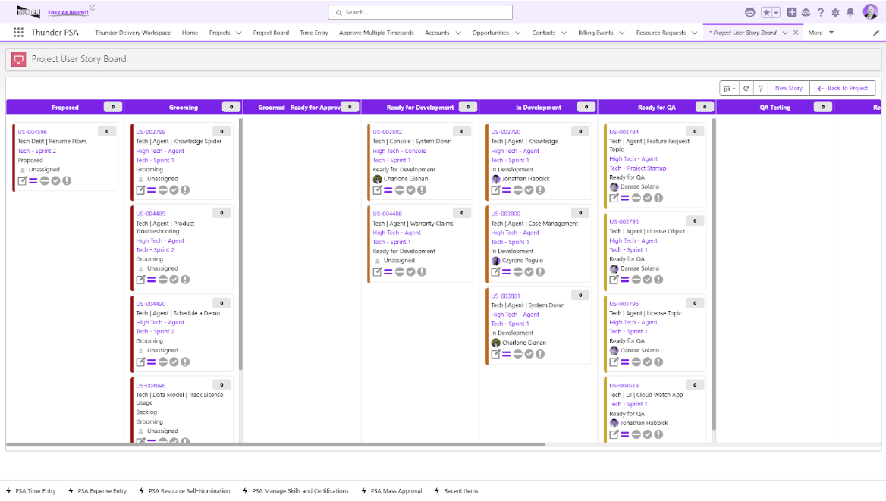Open the More navigation dropdown

pyautogui.click(x=821, y=33)
